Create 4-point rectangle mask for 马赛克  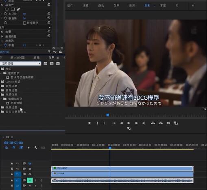pyautogui.click(x=13, y=9)
